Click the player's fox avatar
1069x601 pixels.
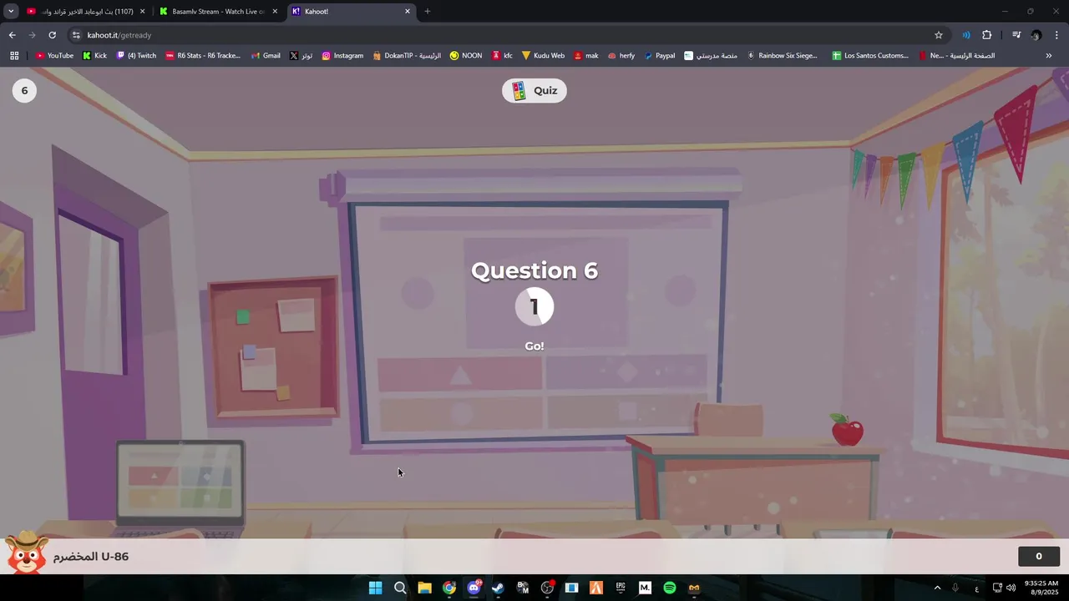tap(26, 553)
